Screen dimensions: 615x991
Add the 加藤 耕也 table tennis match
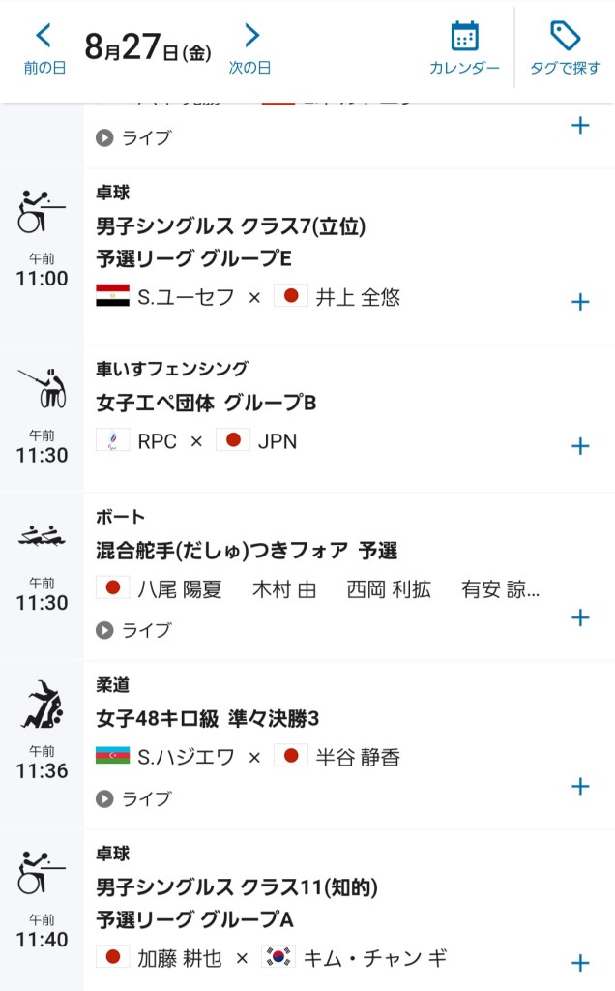[580, 962]
